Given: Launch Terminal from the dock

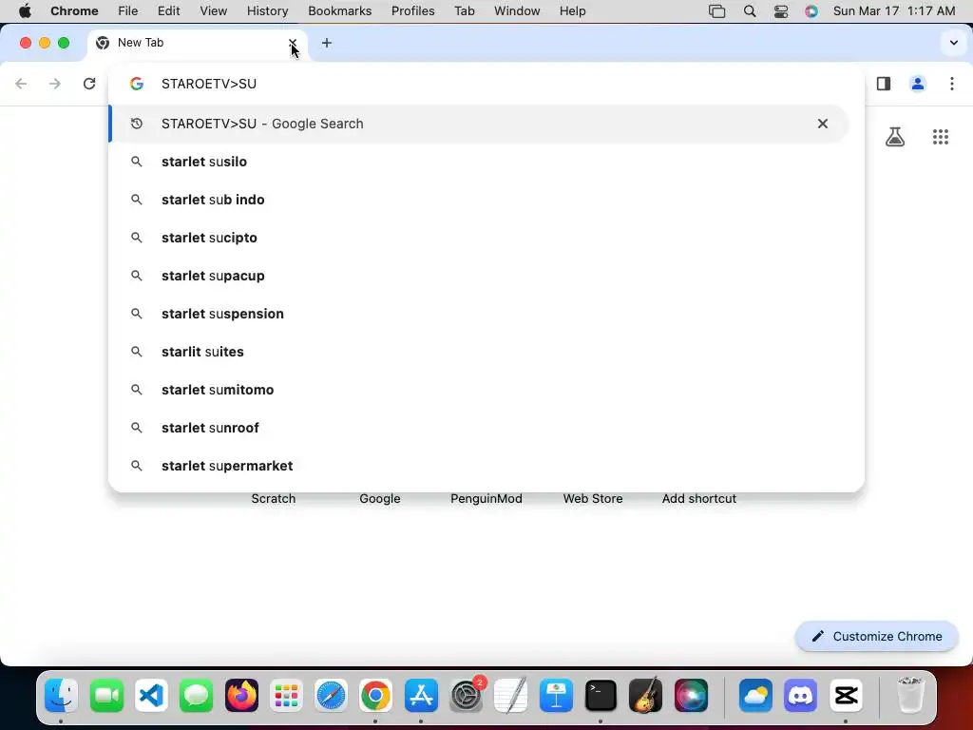Looking at the screenshot, I should pos(601,695).
